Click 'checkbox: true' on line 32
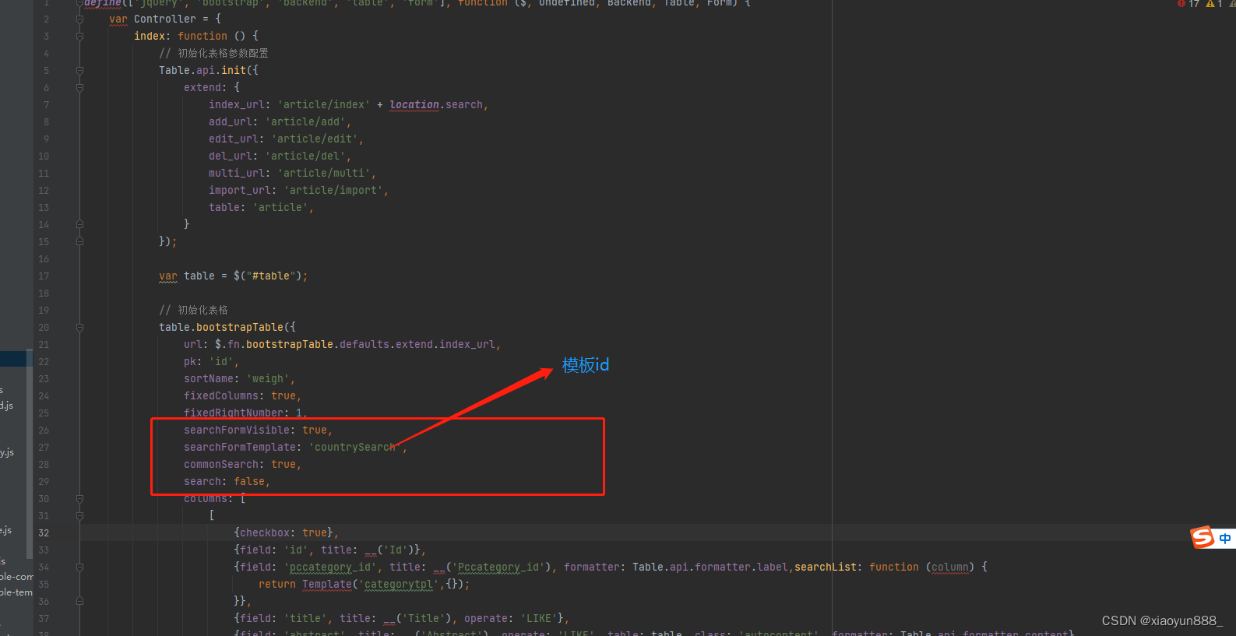Viewport: 1236px width, 636px height. point(283,532)
